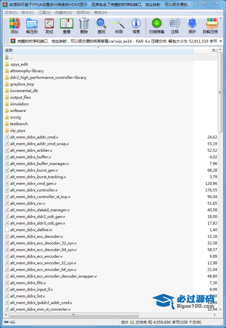This screenshot has width=226, height=328.
Task: Open the 收藏夹(O) favorites menu
Action: (x=63, y=13)
